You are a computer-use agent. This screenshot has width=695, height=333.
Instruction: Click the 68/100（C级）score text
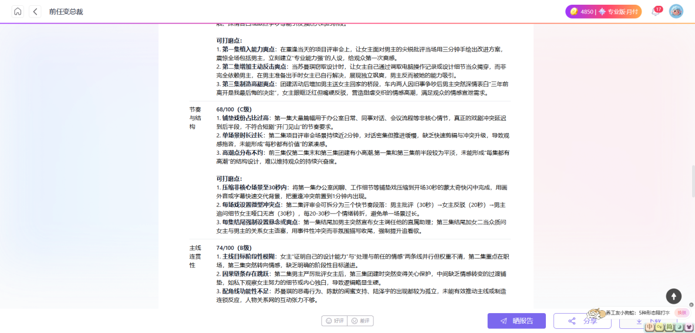coord(234,110)
